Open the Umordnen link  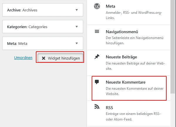coord(23,57)
